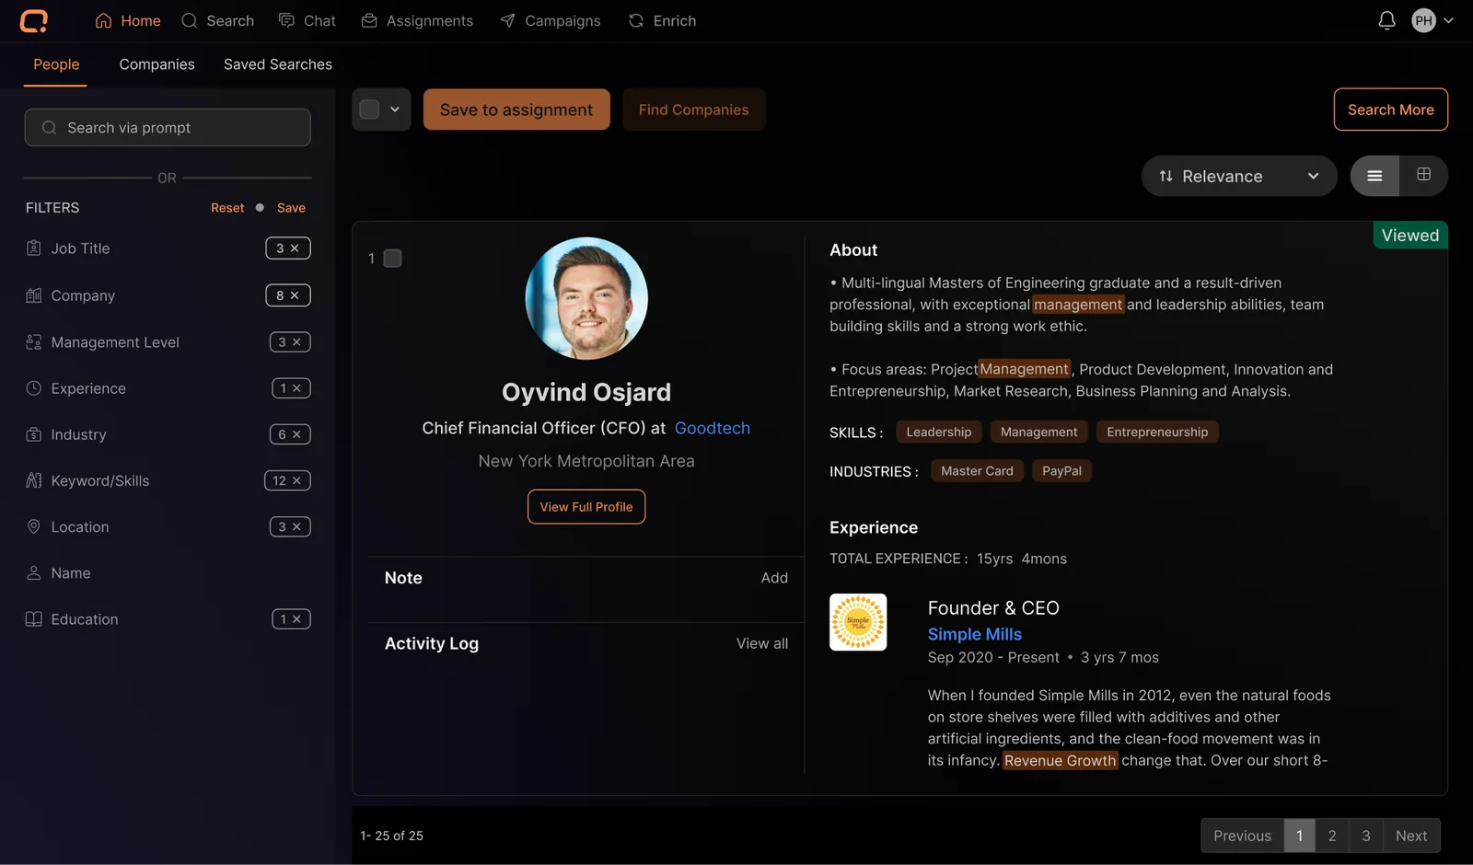
Task: Add a note to this profile
Action: [774, 578]
